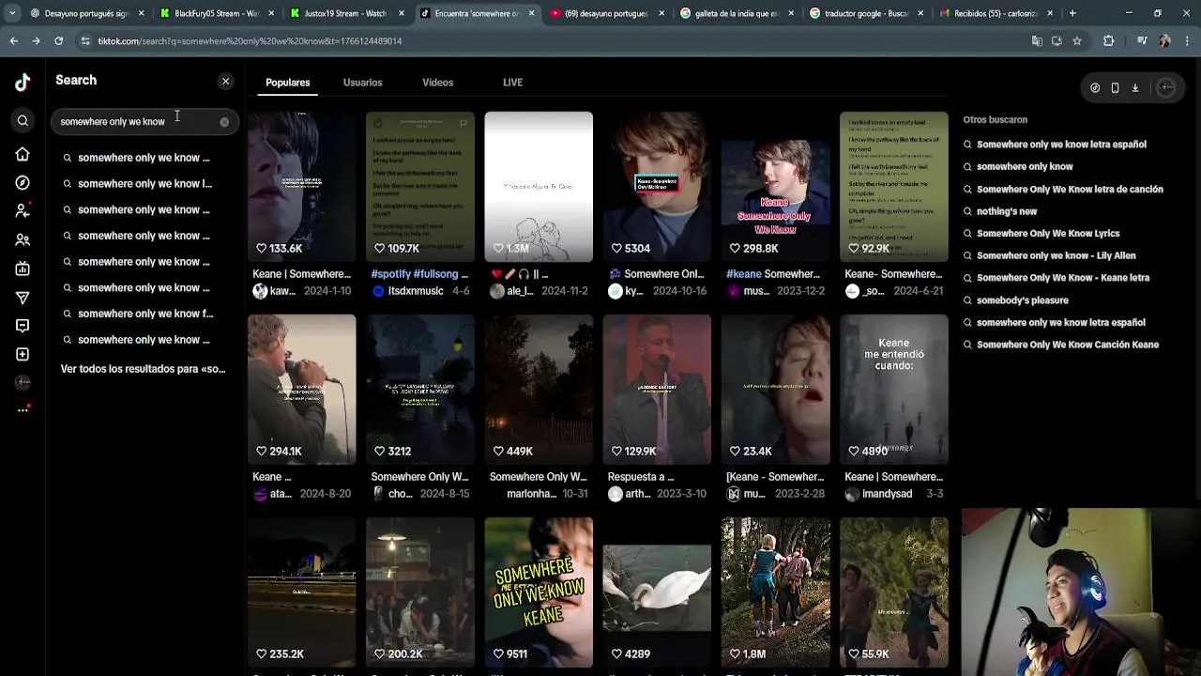Click the download desktop app icon
1201x676 pixels.
point(1134,87)
